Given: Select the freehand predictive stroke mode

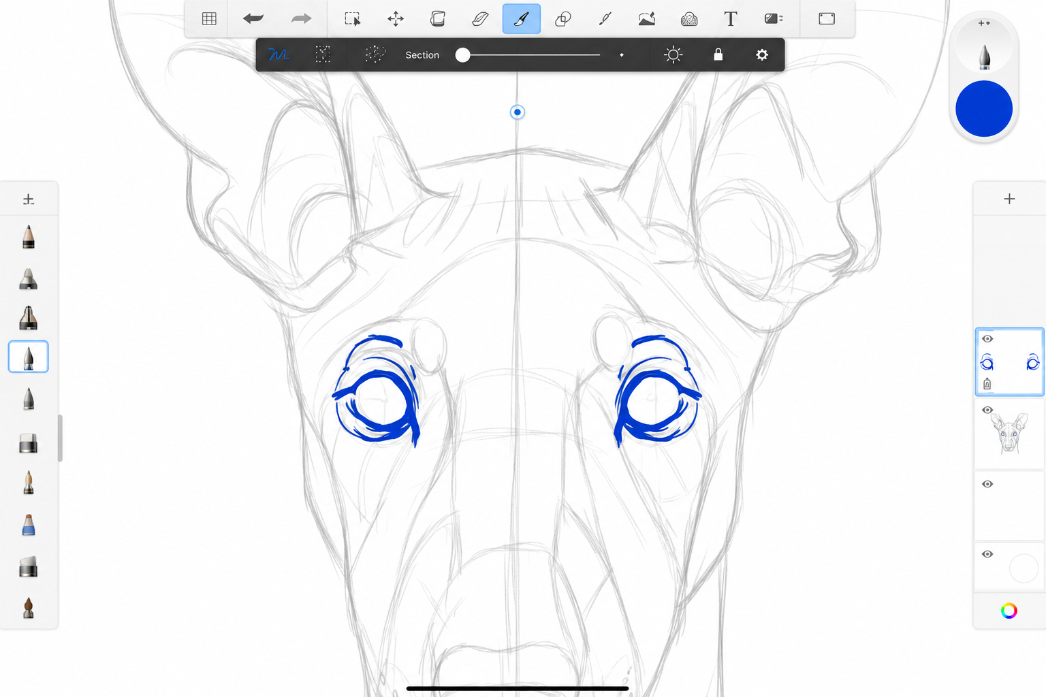Looking at the screenshot, I should 279,54.
